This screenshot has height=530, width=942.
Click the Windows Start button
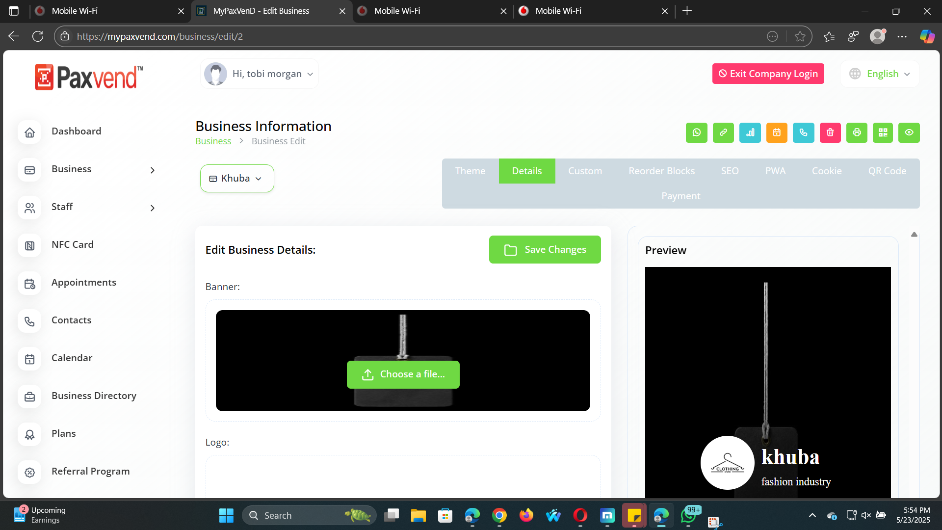226,515
